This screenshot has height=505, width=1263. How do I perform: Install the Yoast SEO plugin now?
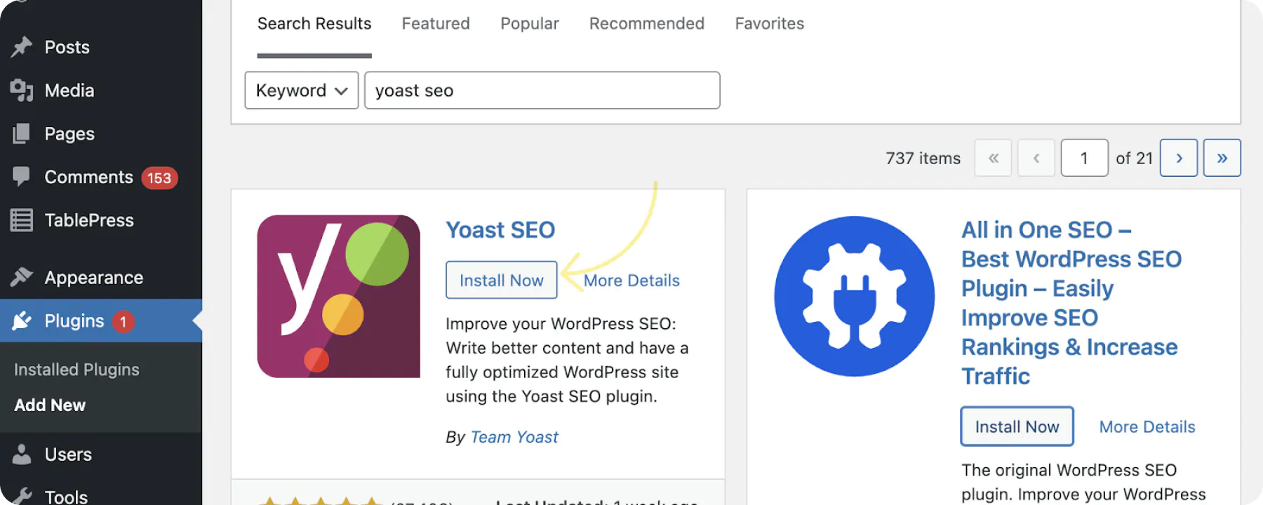(502, 281)
